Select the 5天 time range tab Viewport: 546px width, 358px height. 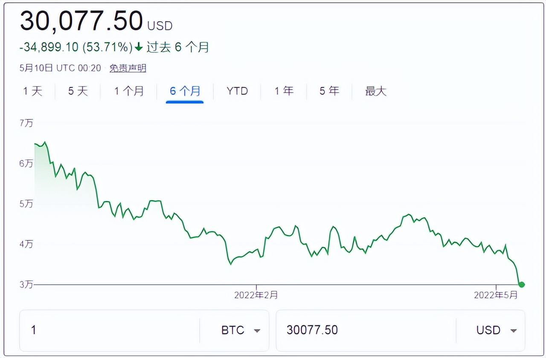pos(77,91)
